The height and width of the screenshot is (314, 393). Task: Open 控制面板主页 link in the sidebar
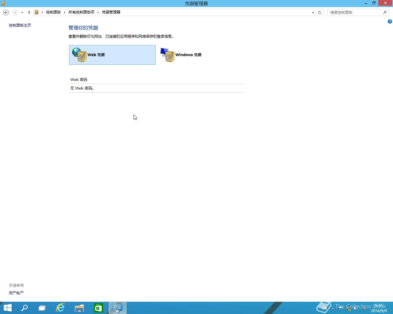coord(20,25)
